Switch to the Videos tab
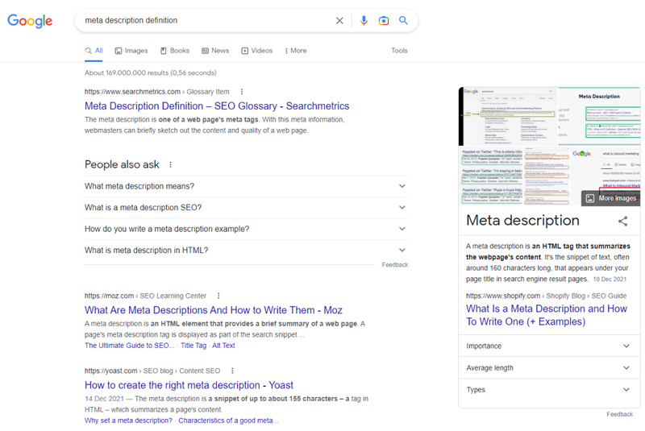The height and width of the screenshot is (431, 645). point(256,51)
